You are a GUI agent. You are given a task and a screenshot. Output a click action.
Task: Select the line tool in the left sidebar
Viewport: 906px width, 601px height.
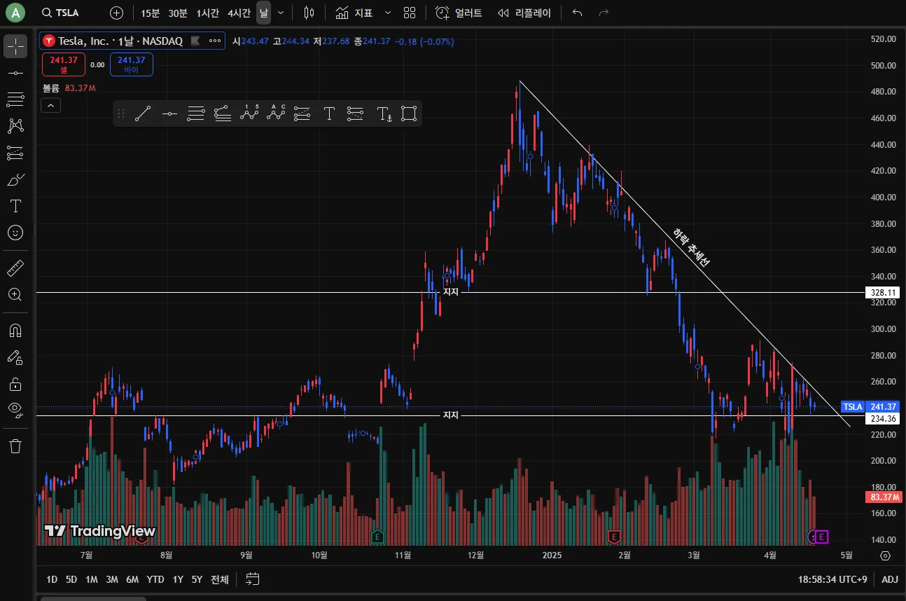point(15,73)
